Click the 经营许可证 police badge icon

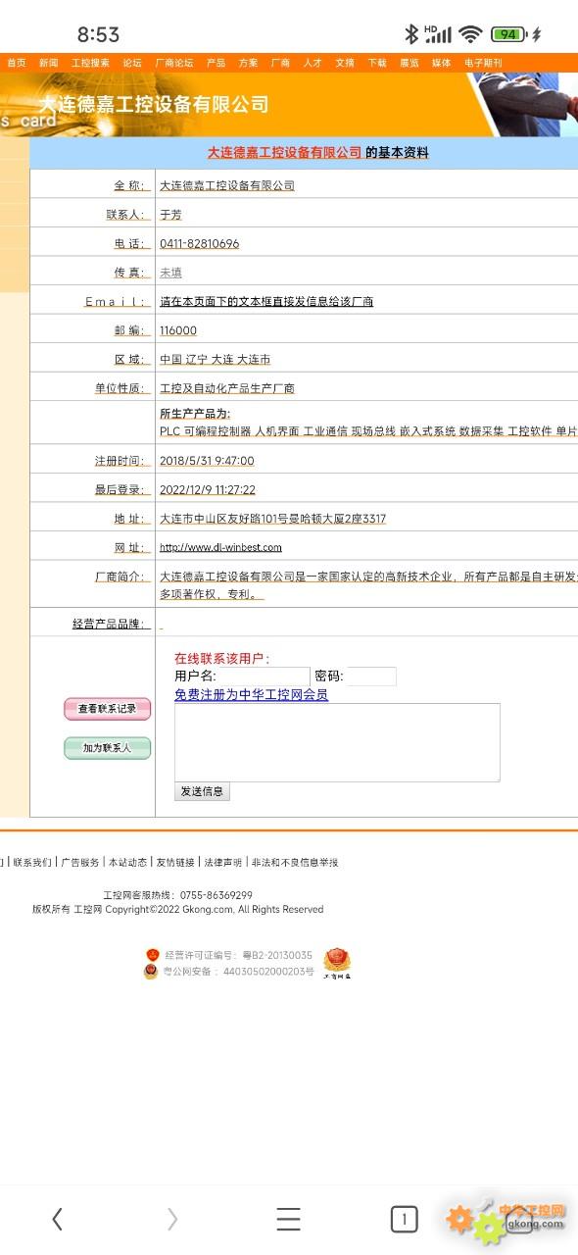152,954
